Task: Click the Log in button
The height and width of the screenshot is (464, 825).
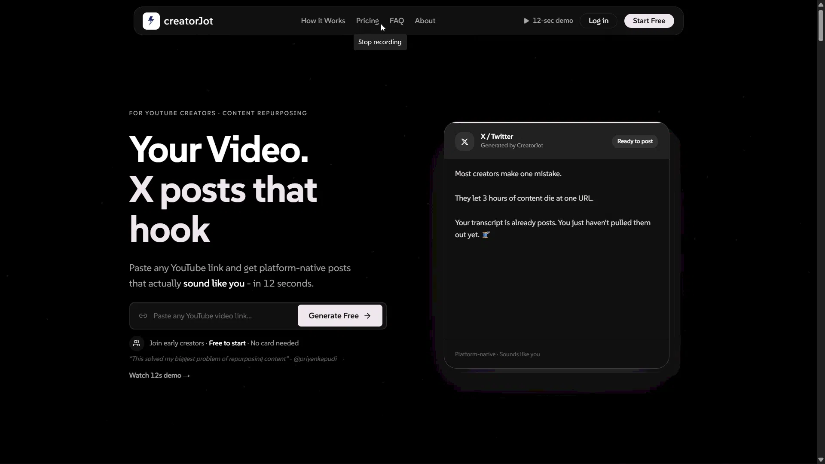Action: pyautogui.click(x=599, y=21)
